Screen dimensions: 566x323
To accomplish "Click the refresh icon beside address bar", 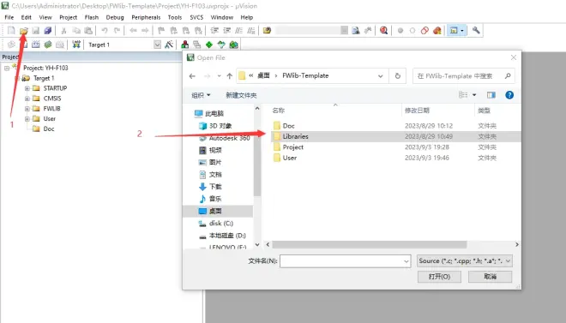I will (x=397, y=76).
